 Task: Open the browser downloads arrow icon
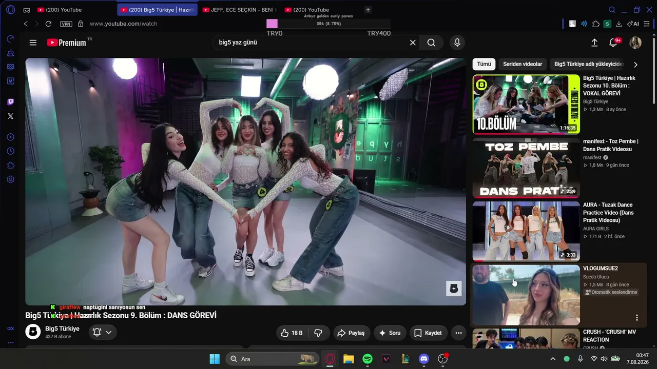[619, 24]
